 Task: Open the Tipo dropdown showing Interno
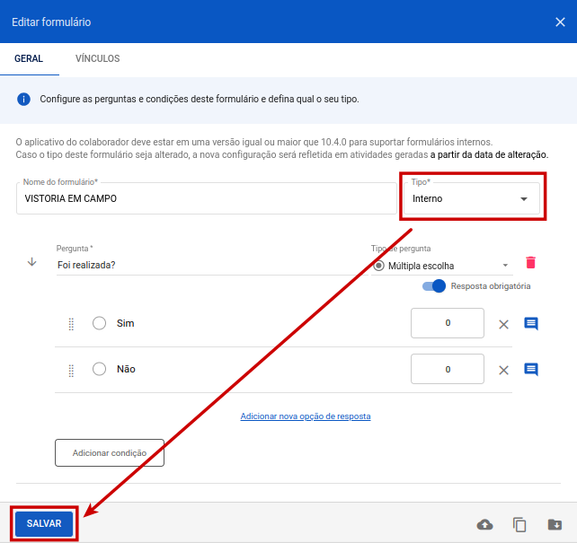pyautogui.click(x=470, y=198)
